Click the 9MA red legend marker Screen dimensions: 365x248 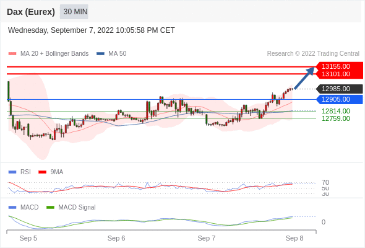tap(42, 172)
